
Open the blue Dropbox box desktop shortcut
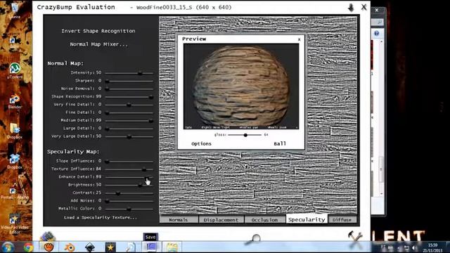coord(15,161)
